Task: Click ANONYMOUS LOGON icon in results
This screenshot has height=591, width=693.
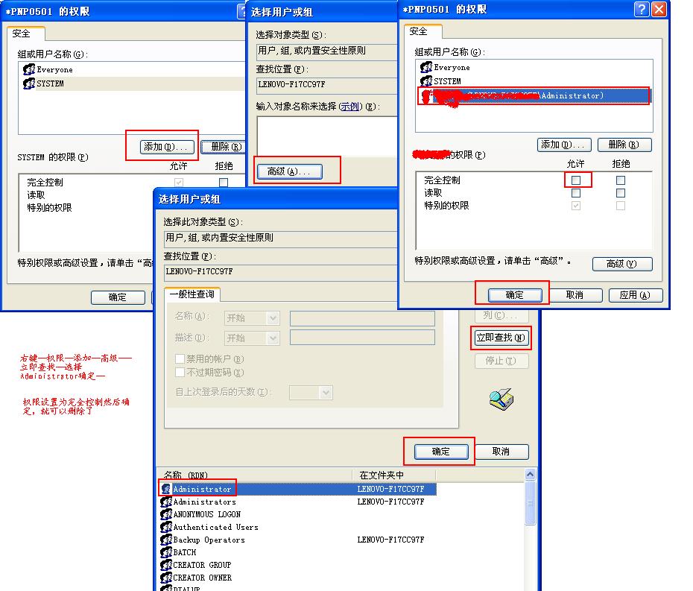Action: [166, 514]
